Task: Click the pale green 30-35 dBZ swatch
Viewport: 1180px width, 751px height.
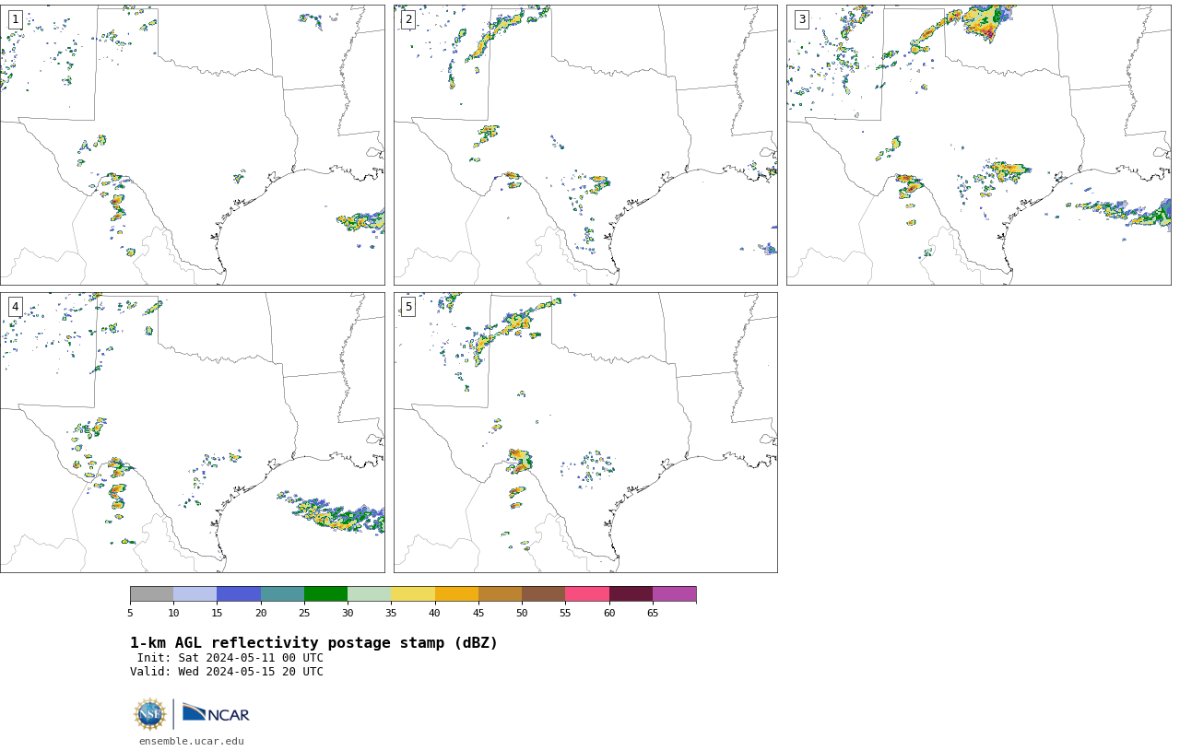Action: click(369, 593)
